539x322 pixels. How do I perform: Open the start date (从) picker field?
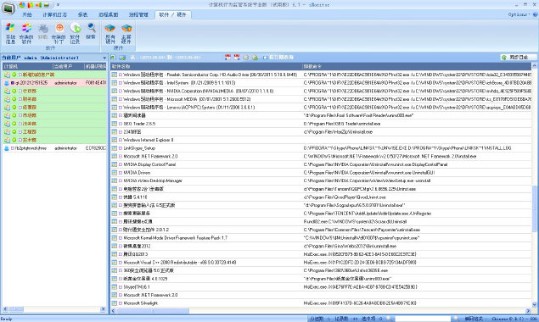pyautogui.click(x=153, y=58)
